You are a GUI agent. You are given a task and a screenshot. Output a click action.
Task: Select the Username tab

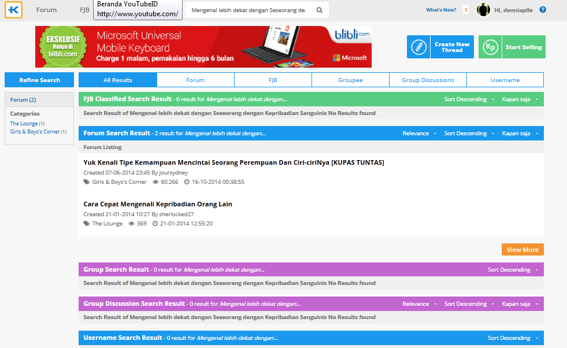click(x=505, y=80)
